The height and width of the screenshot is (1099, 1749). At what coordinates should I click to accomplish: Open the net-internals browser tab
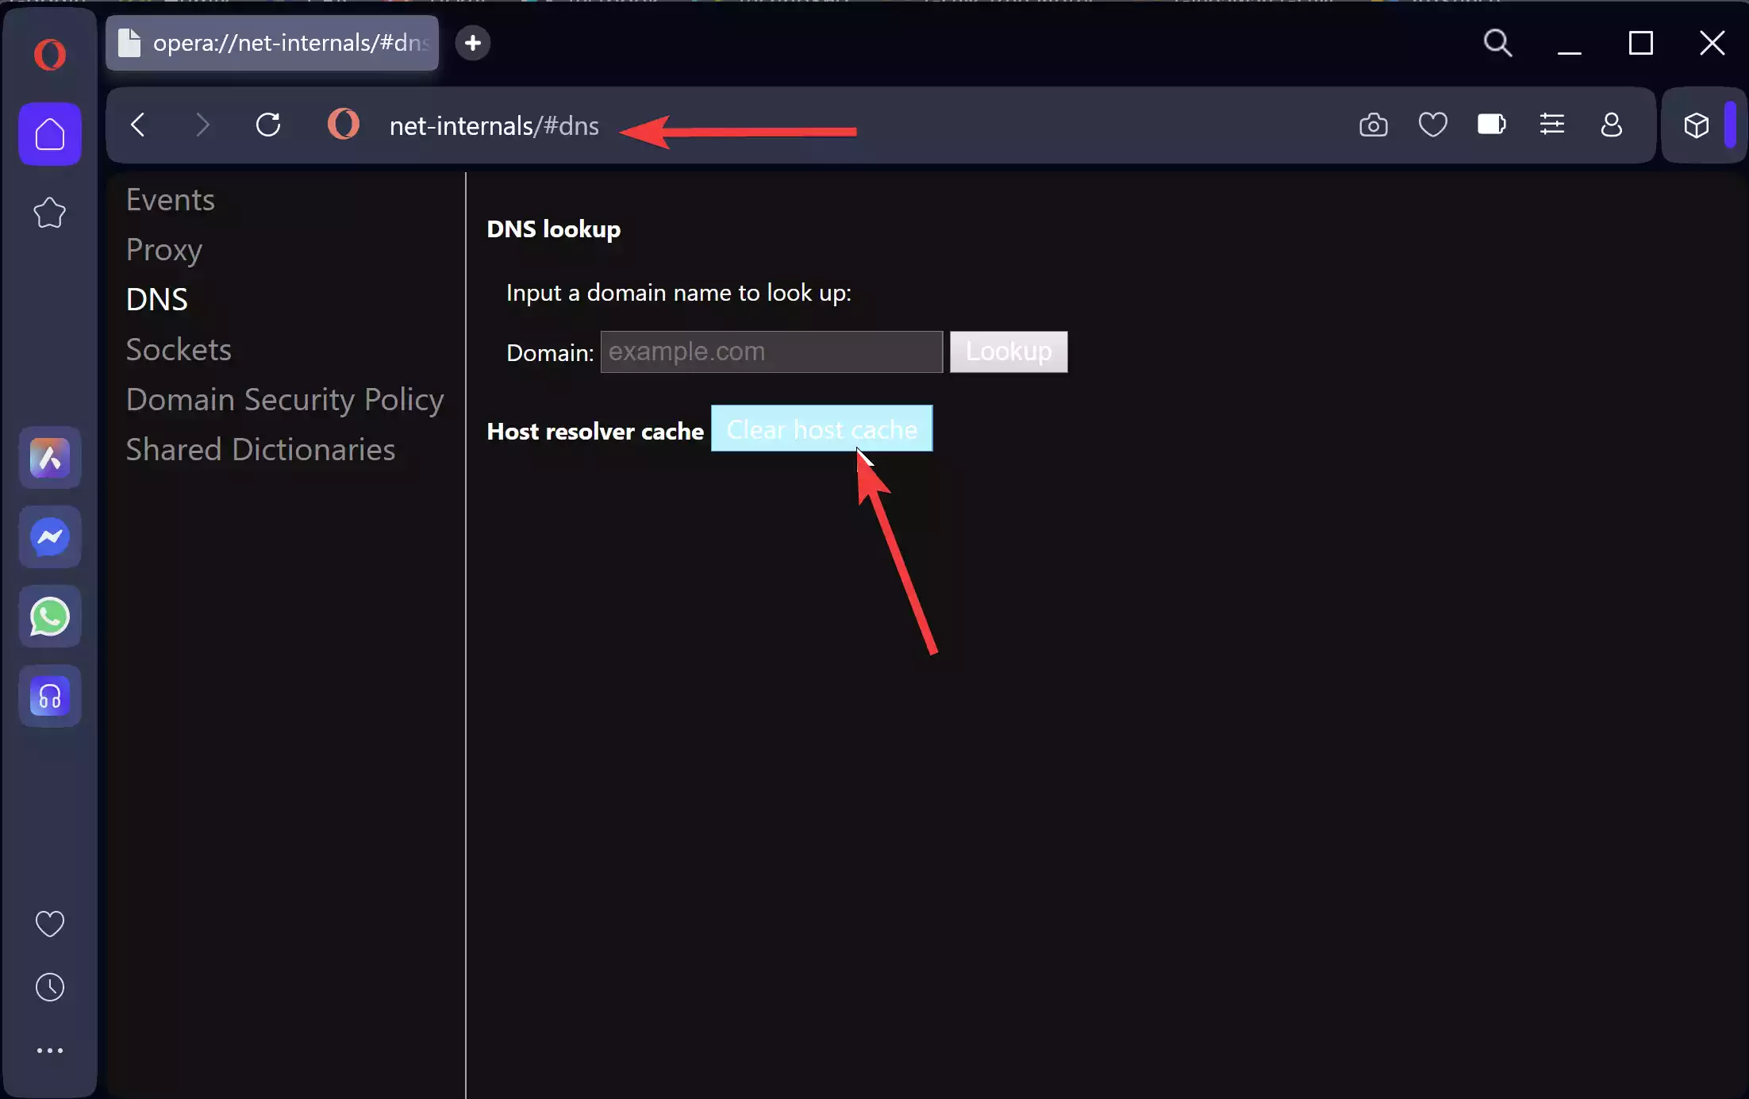coord(273,43)
